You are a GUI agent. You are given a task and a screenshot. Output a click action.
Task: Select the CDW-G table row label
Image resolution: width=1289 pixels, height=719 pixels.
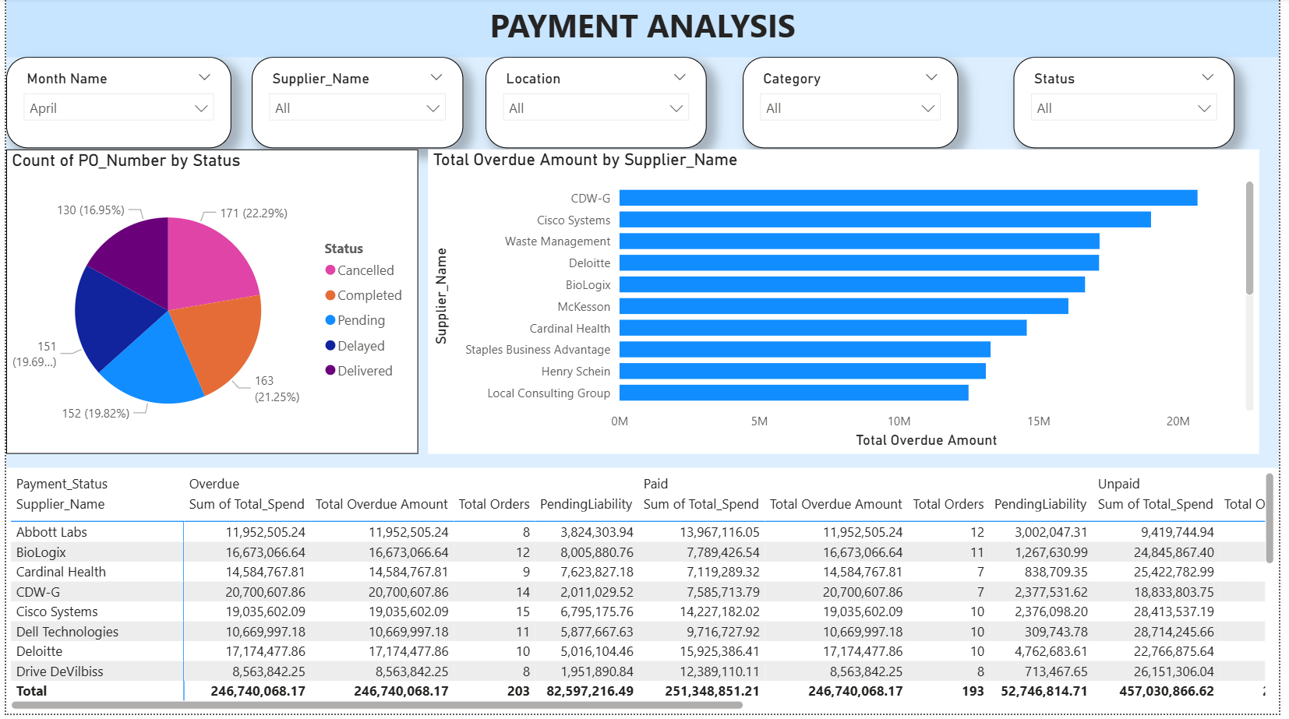tap(38, 592)
